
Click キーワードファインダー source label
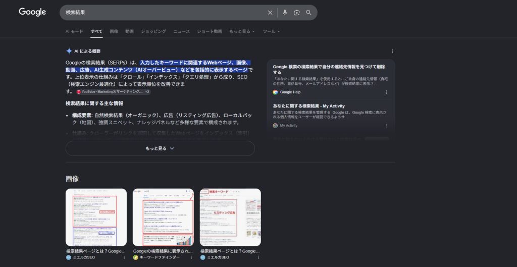[x=160, y=257]
